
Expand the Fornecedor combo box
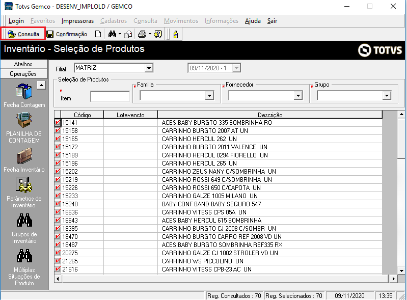[x=298, y=96]
